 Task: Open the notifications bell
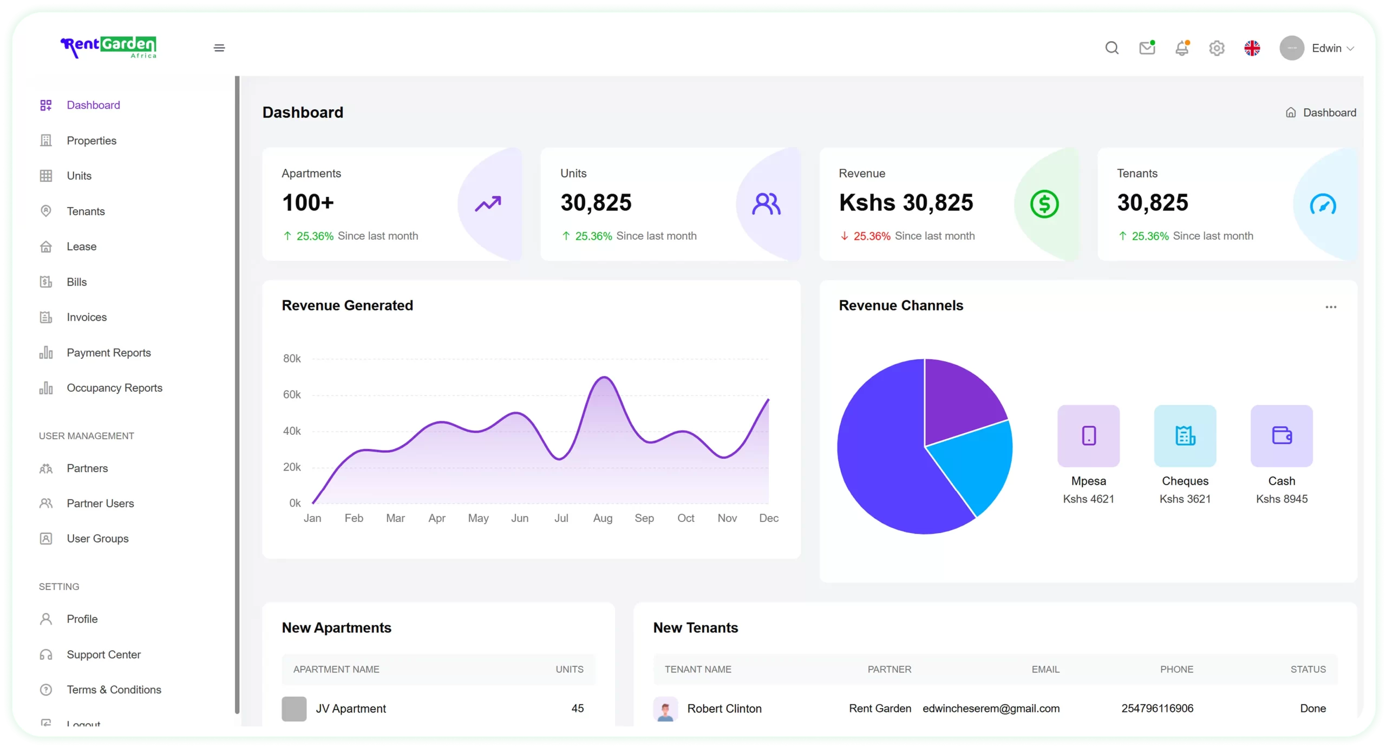1182,48
